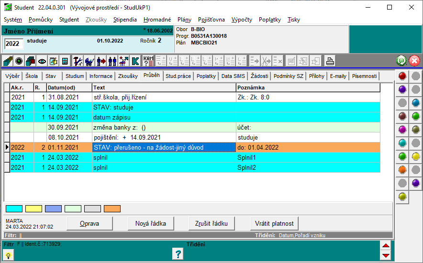The height and width of the screenshot is (263, 423).
Task: Switch to the Stud.práce tab
Action: [x=178, y=76]
